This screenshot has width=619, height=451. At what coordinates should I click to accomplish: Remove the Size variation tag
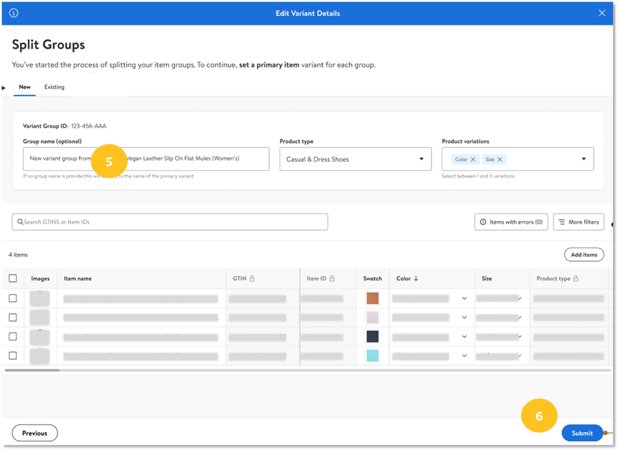[500, 160]
